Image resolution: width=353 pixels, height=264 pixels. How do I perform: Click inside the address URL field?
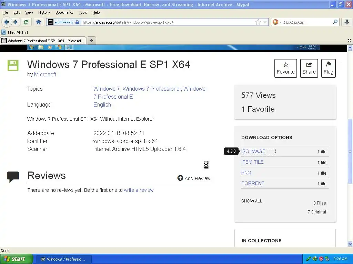pyautogui.click(x=168, y=22)
